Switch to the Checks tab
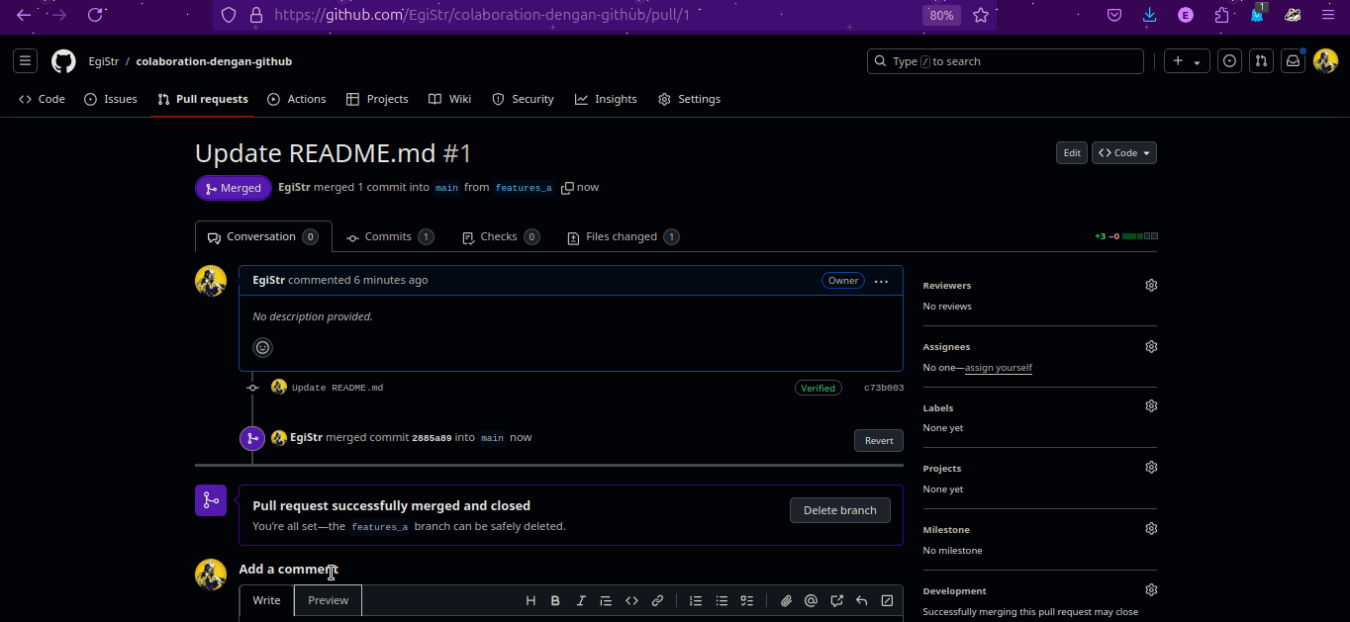 click(501, 237)
